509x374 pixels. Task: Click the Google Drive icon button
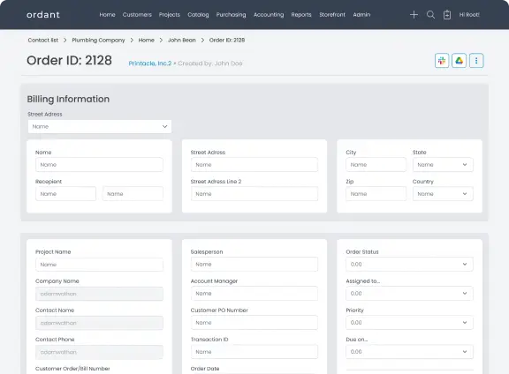tap(459, 61)
